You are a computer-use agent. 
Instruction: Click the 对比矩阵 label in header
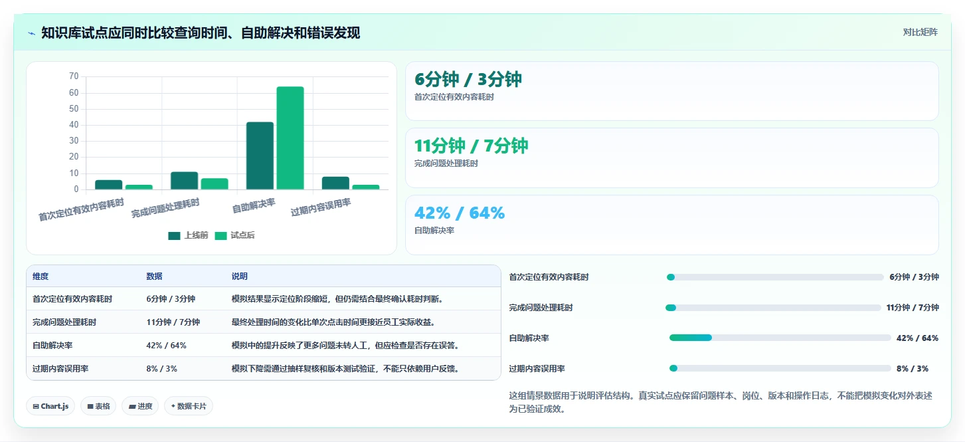click(x=920, y=32)
